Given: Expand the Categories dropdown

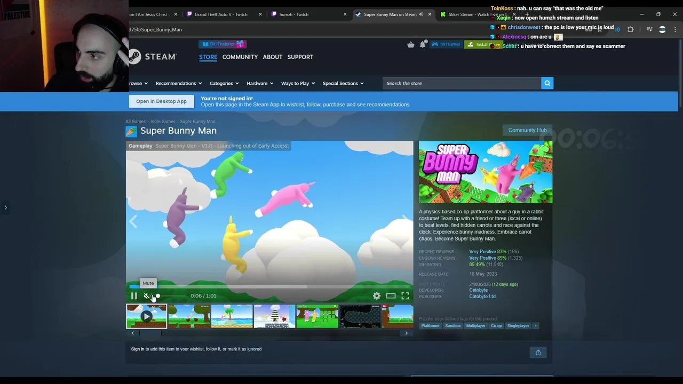Looking at the screenshot, I should point(224,83).
